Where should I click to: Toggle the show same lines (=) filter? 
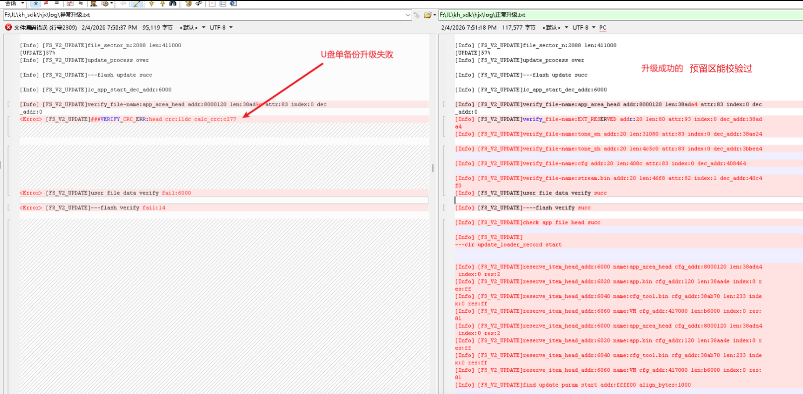tap(57, 3)
